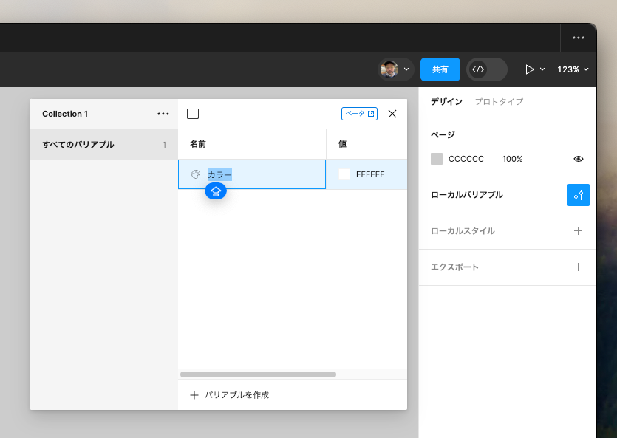This screenshot has width=617, height=438.
Task: Click the FFFFFF color swatch
Action: (x=344, y=174)
